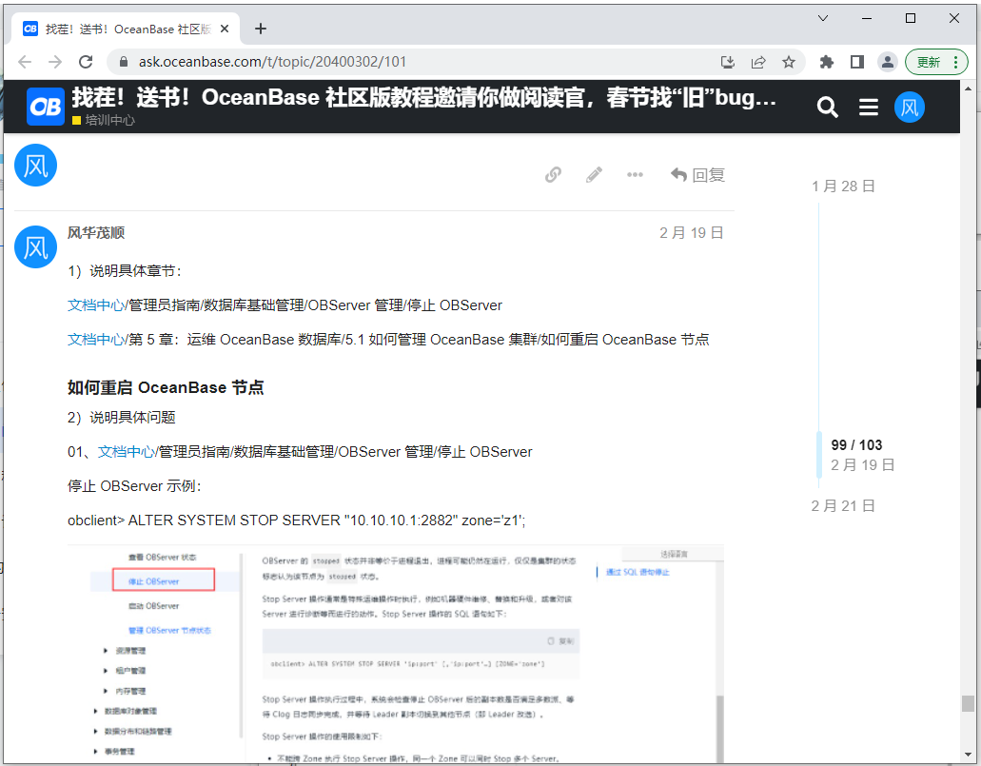Go forward with browser forward arrow
981x766 pixels.
[55, 62]
